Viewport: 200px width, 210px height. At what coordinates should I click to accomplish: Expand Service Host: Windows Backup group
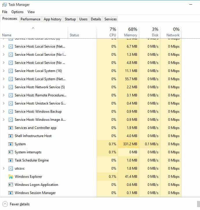(3, 112)
